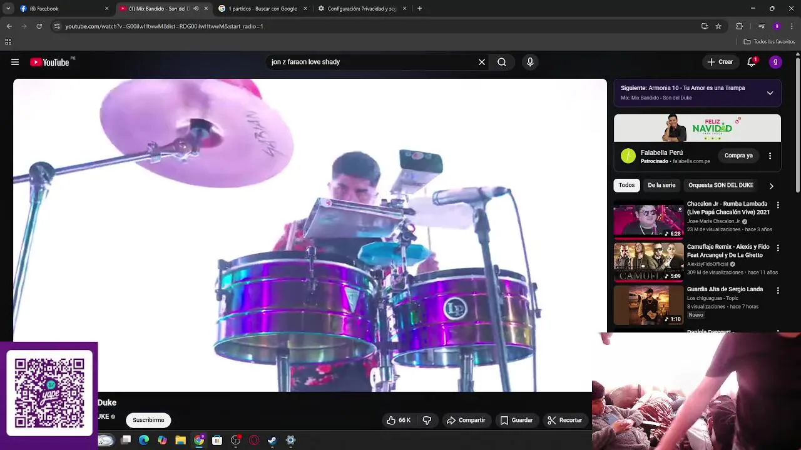Open a new browser tab

(x=419, y=9)
